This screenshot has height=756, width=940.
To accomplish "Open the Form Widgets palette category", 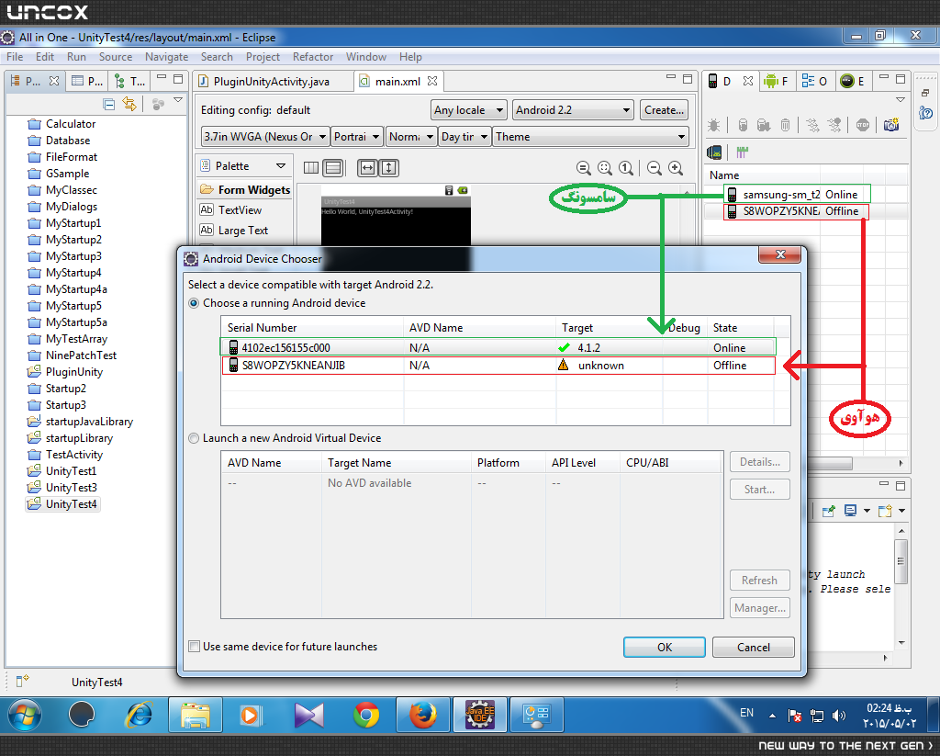I will click(245, 190).
